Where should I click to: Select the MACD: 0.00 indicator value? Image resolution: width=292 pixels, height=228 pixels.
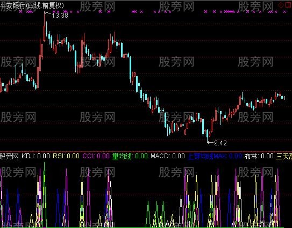[168, 156]
